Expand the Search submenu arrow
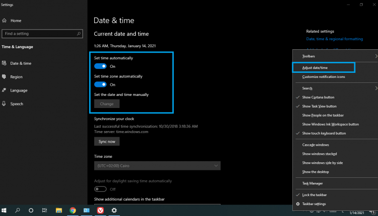Viewport: 378px width, 216px height. [x=375, y=88]
